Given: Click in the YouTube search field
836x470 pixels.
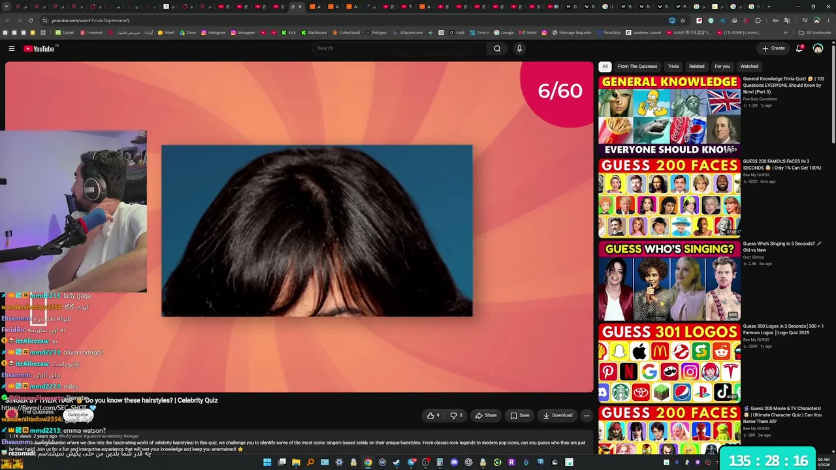Looking at the screenshot, I should (x=400, y=48).
